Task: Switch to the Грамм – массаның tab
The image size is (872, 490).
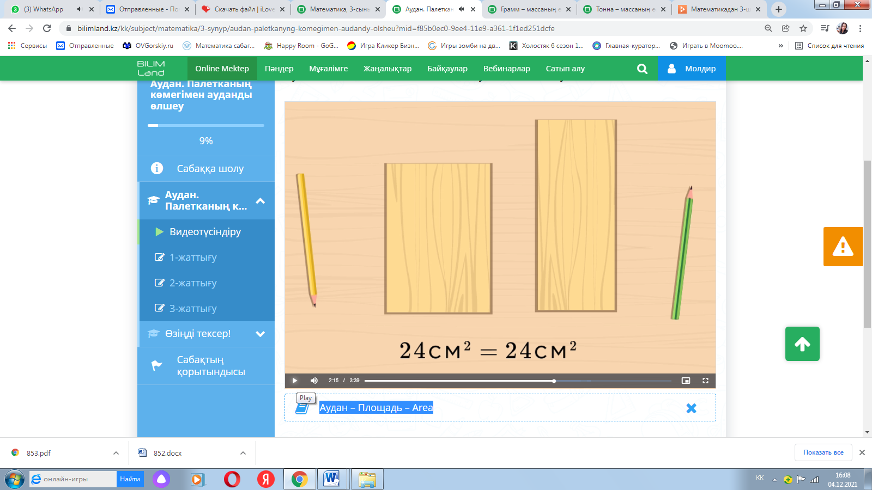Action: pos(529,9)
